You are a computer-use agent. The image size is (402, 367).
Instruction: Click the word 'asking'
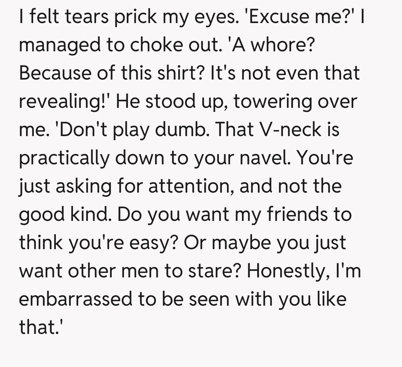[79, 186]
